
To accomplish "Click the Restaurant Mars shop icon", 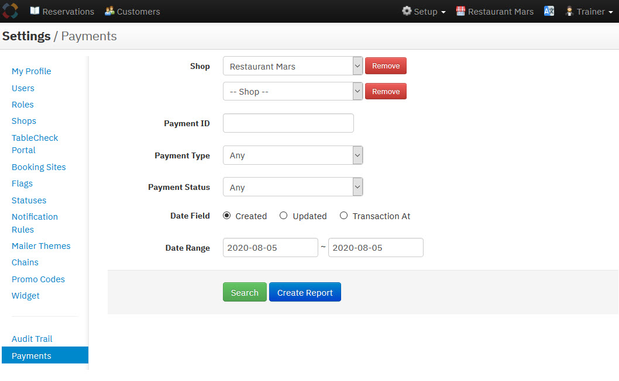I will [x=460, y=11].
